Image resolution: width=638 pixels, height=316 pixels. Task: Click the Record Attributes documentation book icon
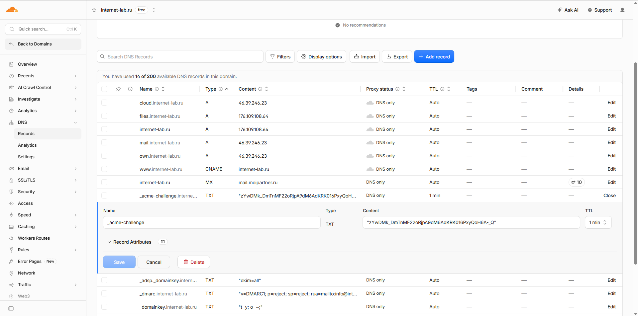click(163, 242)
